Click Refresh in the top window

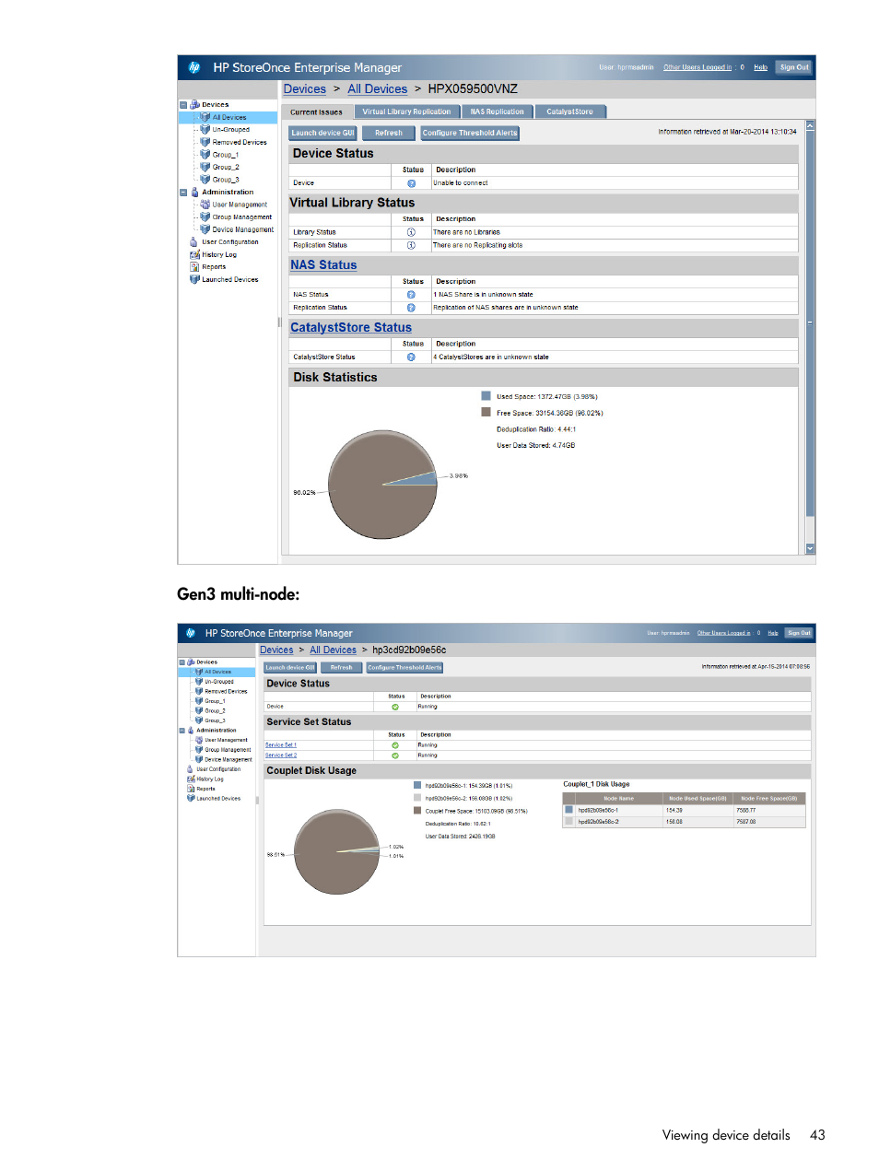click(389, 133)
